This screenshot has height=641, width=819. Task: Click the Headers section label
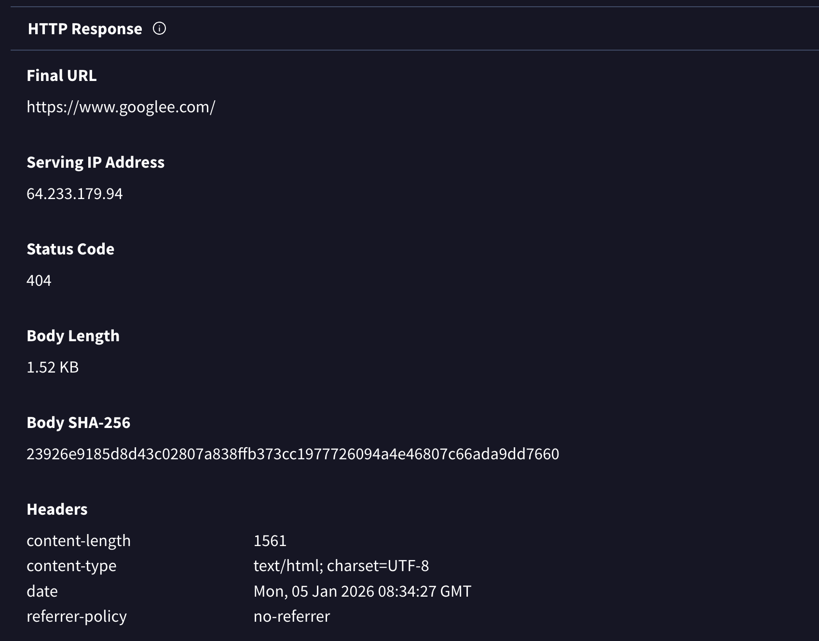coord(57,509)
